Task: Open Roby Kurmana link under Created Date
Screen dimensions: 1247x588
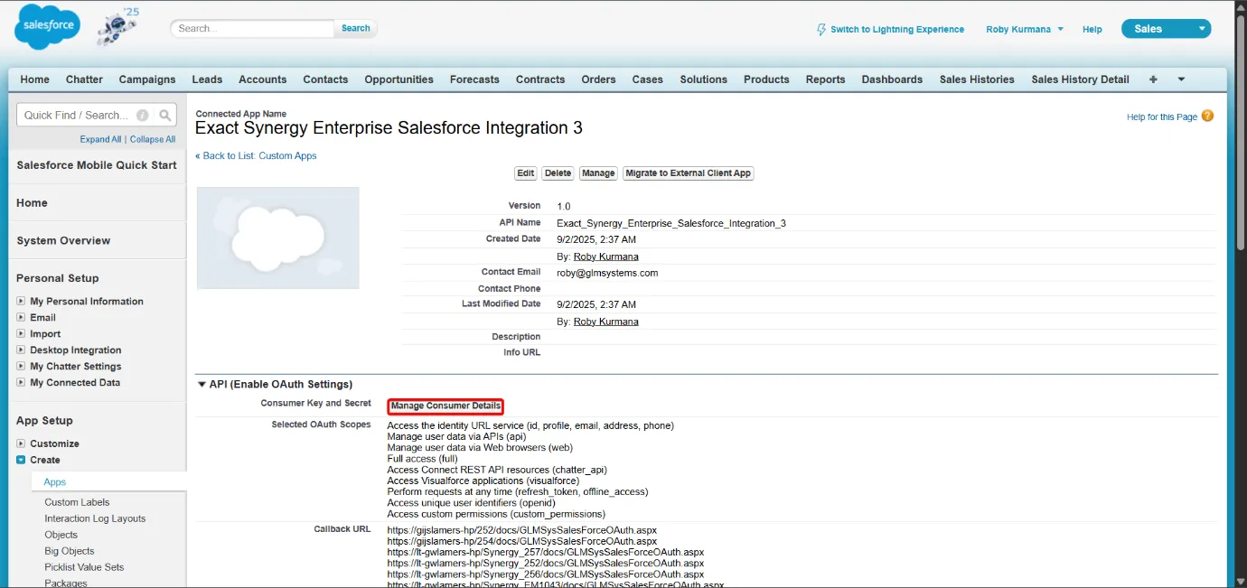Action: [x=606, y=257]
